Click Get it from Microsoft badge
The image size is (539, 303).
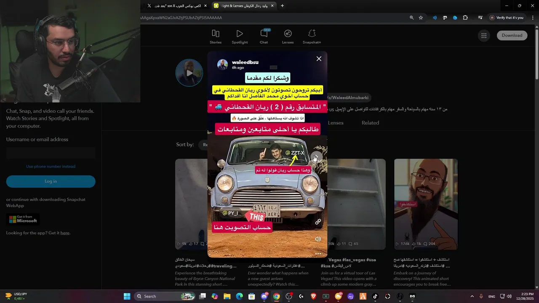click(x=23, y=219)
